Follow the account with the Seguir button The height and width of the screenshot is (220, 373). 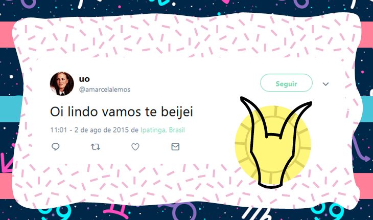(286, 83)
